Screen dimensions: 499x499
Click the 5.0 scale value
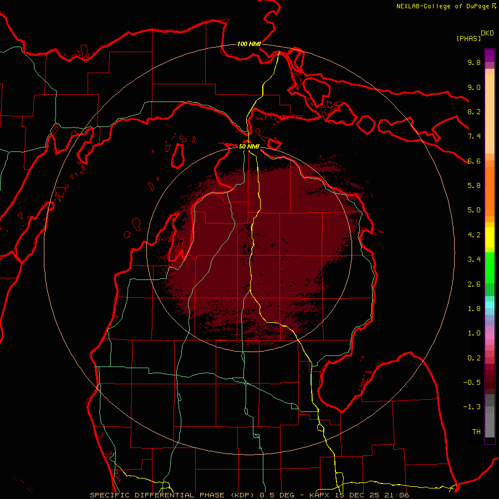[474, 210]
